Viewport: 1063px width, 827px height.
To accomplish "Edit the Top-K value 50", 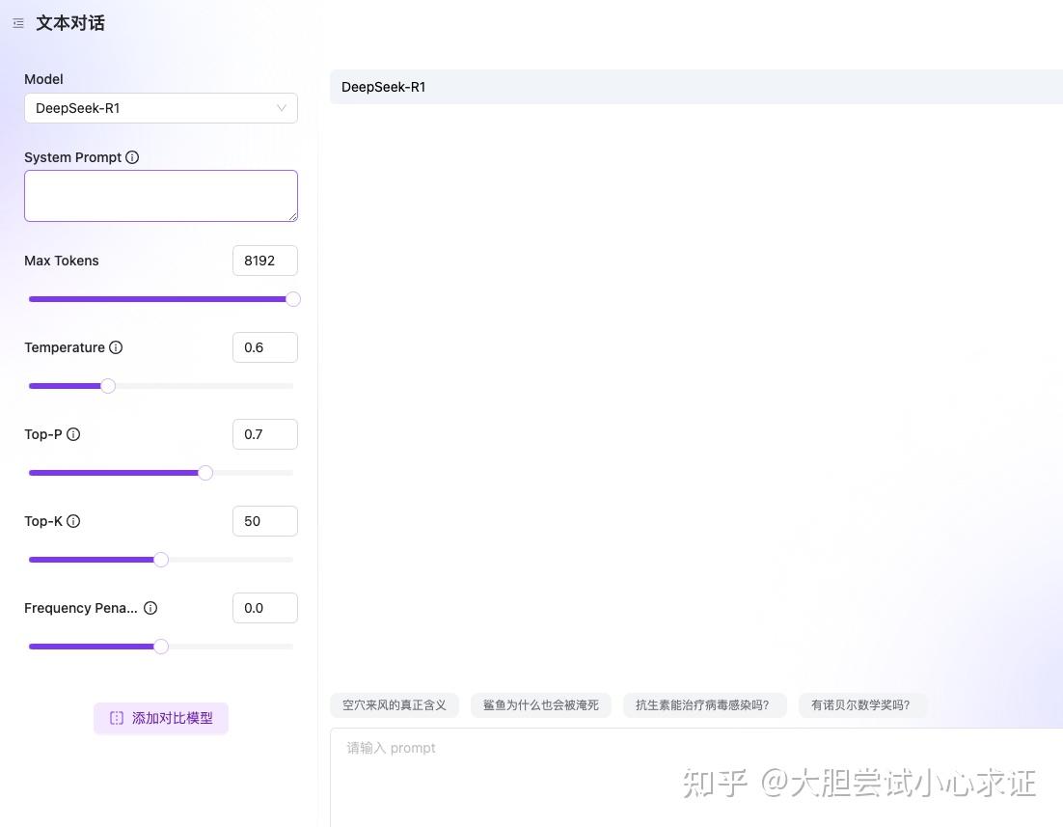I will click(265, 521).
